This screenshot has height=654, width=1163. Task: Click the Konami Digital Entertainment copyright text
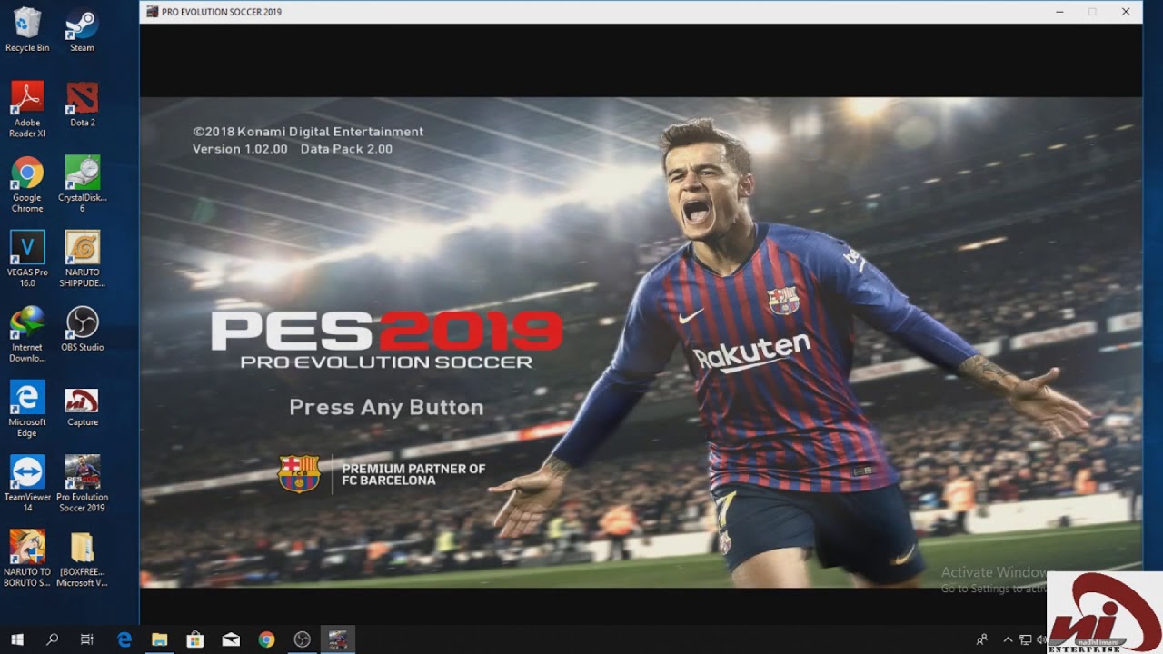(308, 132)
